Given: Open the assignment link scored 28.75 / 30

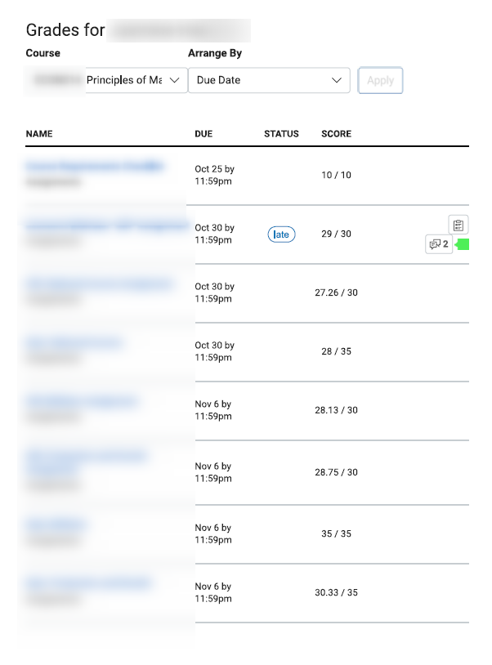Looking at the screenshot, I should click(x=86, y=462).
